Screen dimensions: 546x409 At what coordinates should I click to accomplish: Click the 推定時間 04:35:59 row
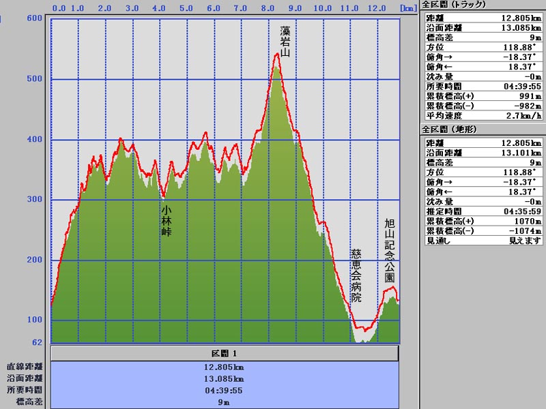483,211
